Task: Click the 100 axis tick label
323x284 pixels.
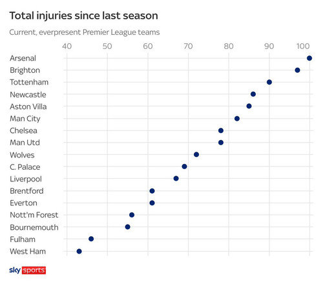Action: [x=303, y=46]
